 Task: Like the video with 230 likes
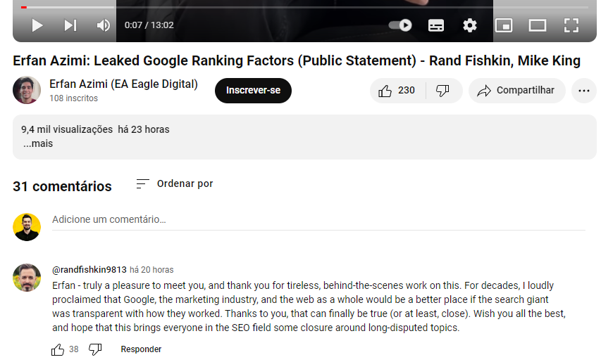[x=397, y=91]
